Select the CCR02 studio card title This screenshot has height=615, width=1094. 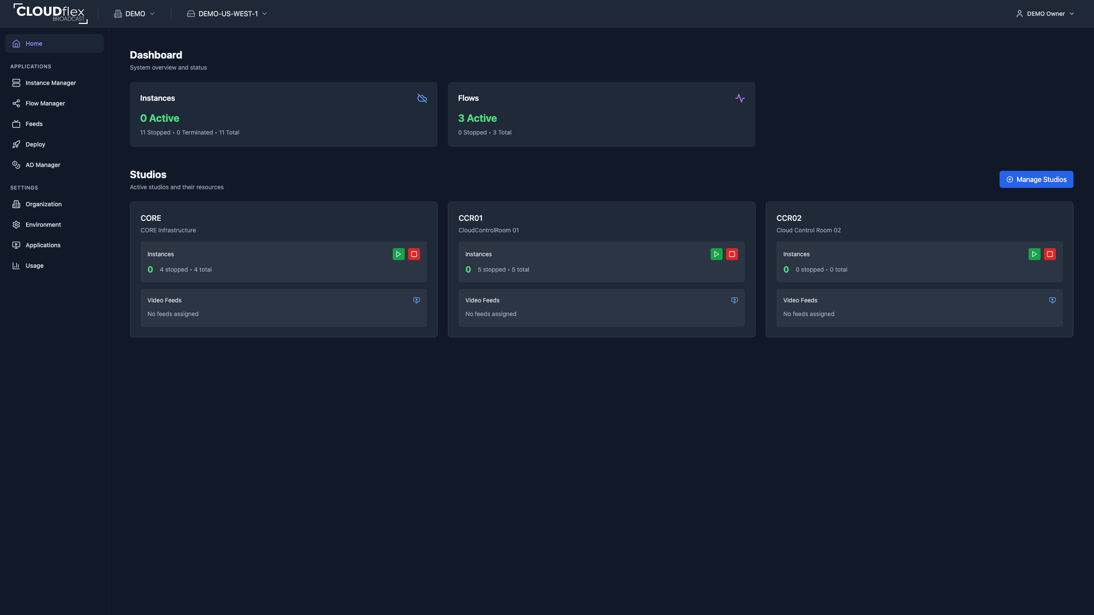point(789,218)
